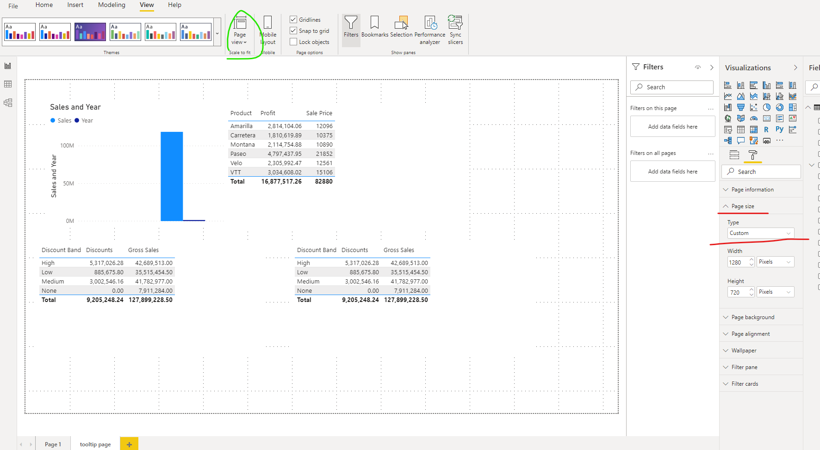Click the Filters pane Search field

(x=672, y=87)
